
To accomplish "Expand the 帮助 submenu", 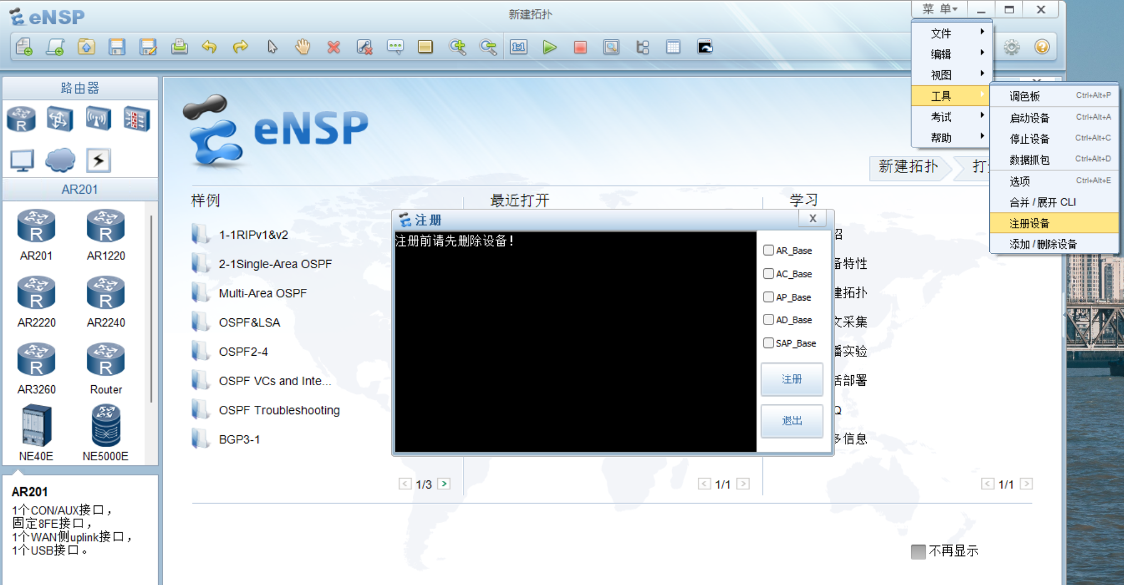I will 951,137.
